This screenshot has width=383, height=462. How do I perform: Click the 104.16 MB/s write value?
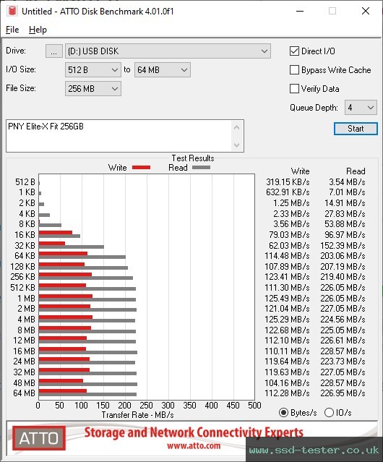(287, 383)
